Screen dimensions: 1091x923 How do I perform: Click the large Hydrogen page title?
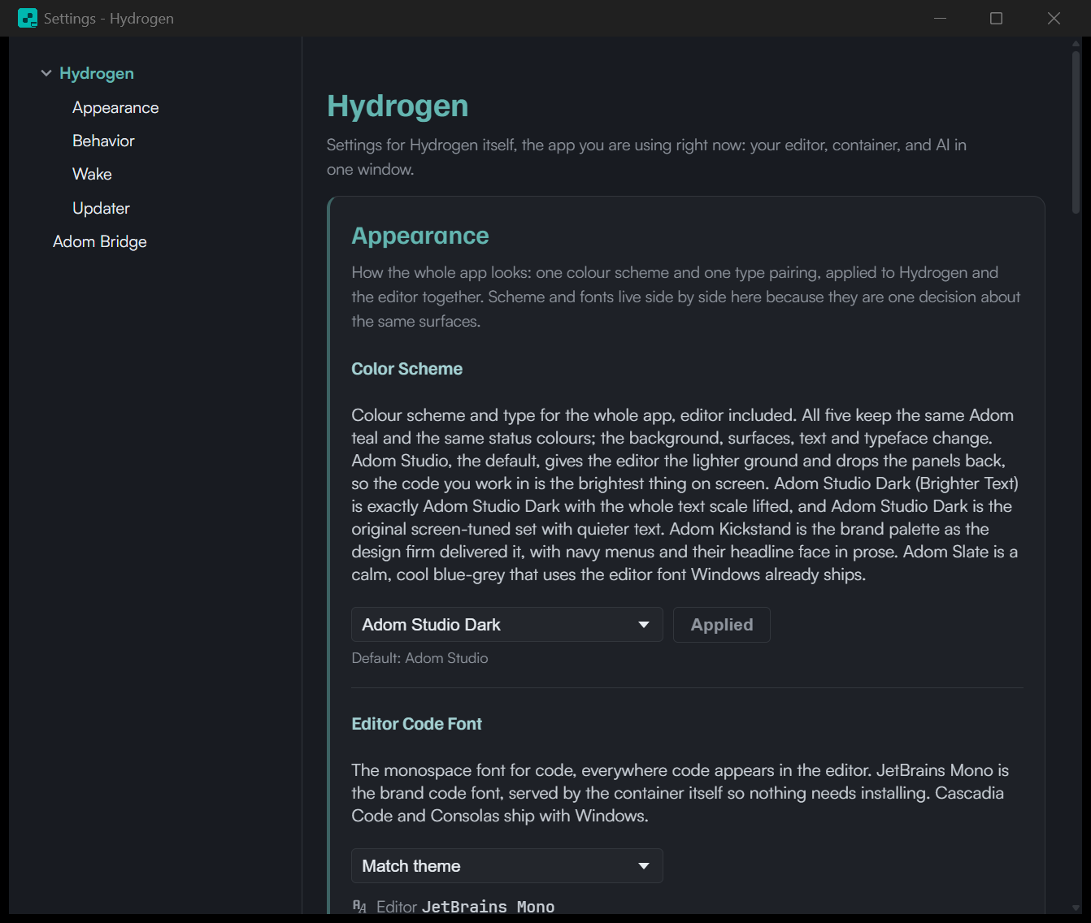tap(398, 106)
